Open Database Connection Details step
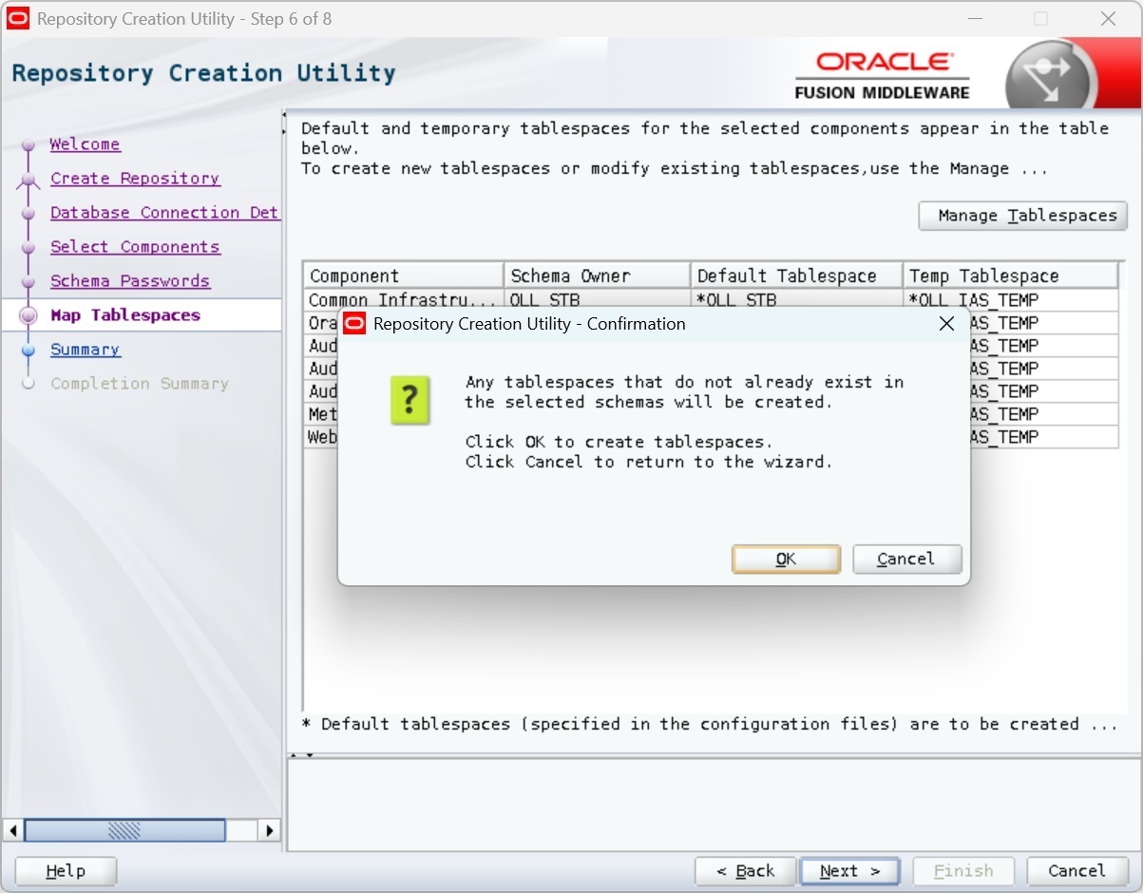 pos(163,213)
